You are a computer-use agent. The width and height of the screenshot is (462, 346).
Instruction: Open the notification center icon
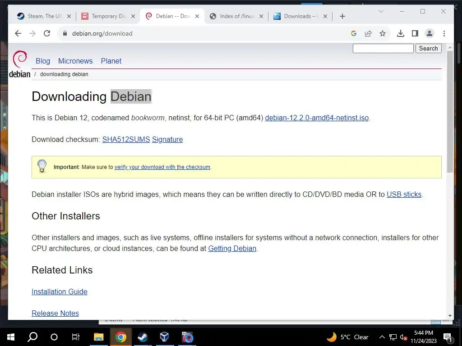(x=448, y=337)
